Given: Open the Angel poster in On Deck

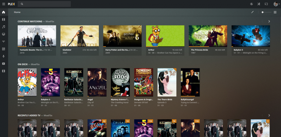Looking at the screenshot, I should click(x=97, y=82).
